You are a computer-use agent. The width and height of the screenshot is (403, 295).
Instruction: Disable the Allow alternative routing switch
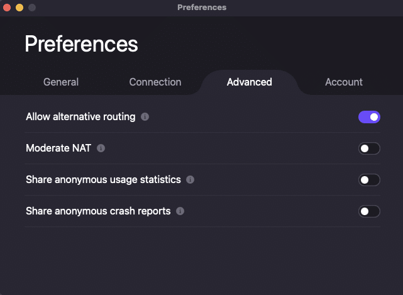point(369,117)
